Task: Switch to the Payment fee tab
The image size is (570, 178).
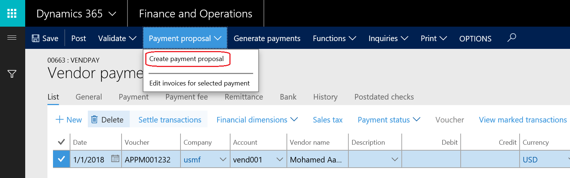Action: pyautogui.click(x=186, y=97)
